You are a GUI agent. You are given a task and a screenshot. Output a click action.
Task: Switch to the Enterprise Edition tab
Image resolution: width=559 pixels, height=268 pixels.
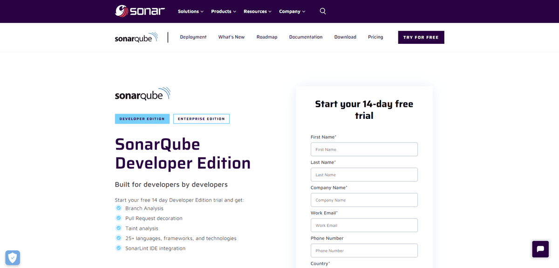point(201,119)
